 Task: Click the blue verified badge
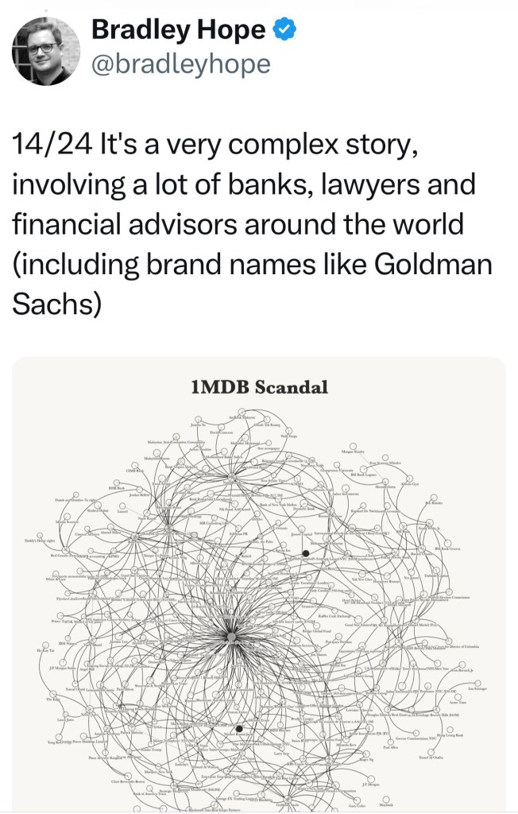pos(285,30)
